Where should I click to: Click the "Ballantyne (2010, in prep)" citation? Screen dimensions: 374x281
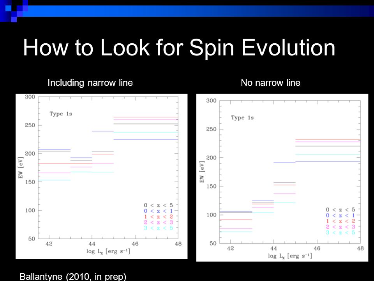[x=73, y=276]
